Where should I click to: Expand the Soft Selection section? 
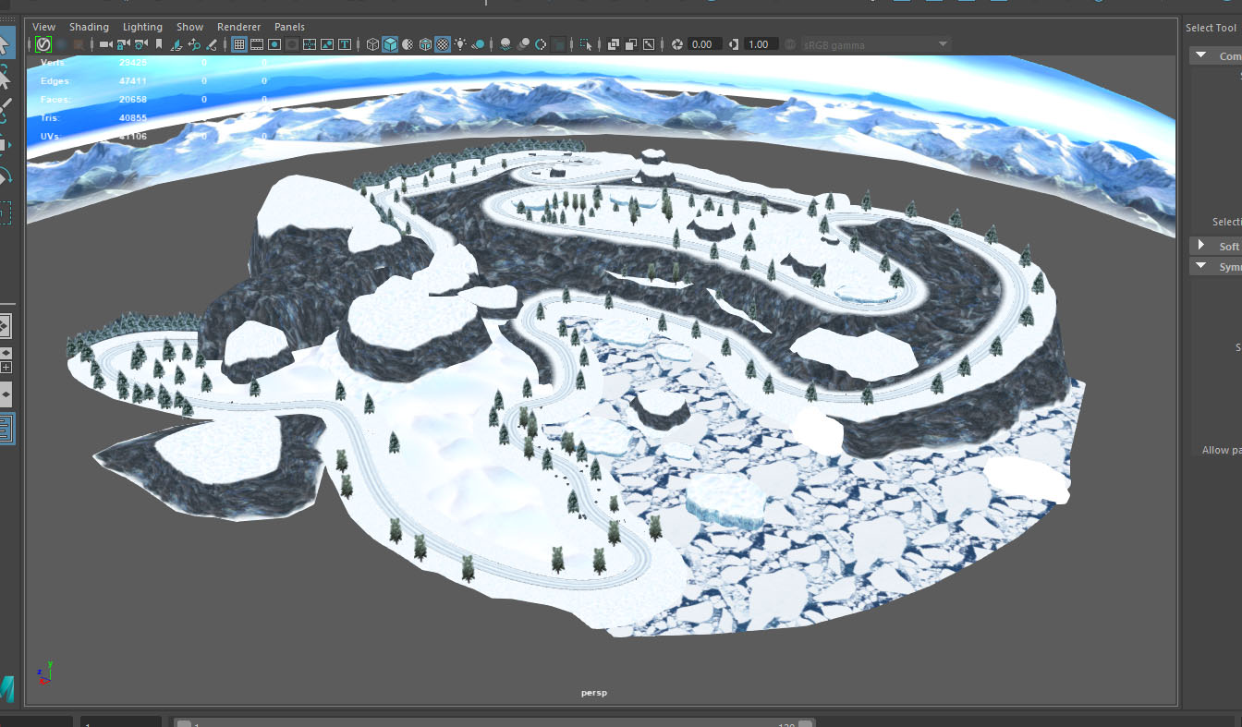(1201, 246)
